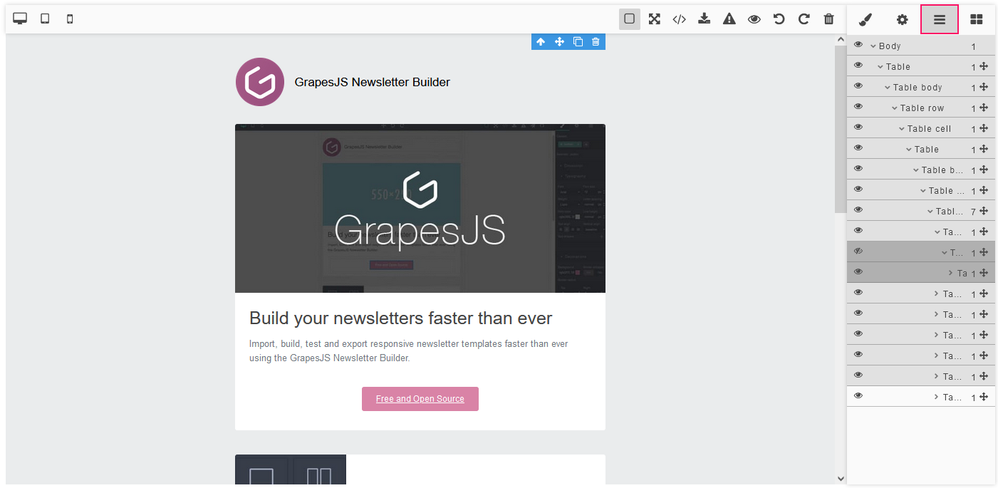Collapse the Table body layer
Viewport: 998px width, 488px height.
pos(888,88)
